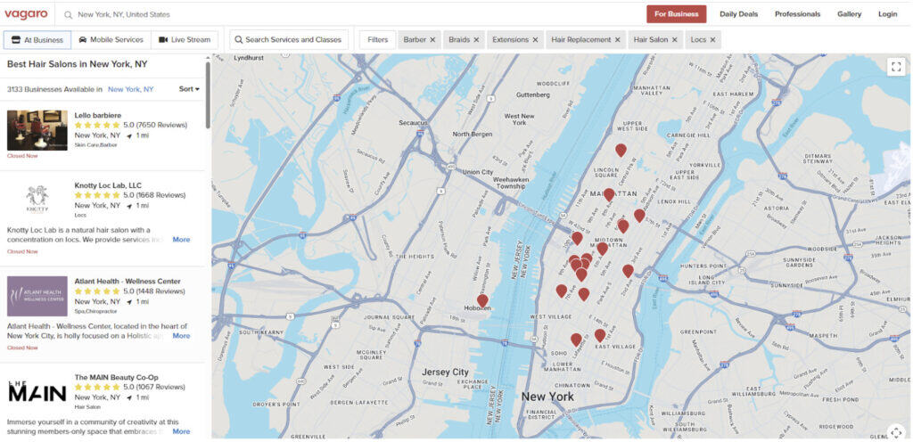Open Daily Deals in top menu
The image size is (913, 442).
(738, 14)
